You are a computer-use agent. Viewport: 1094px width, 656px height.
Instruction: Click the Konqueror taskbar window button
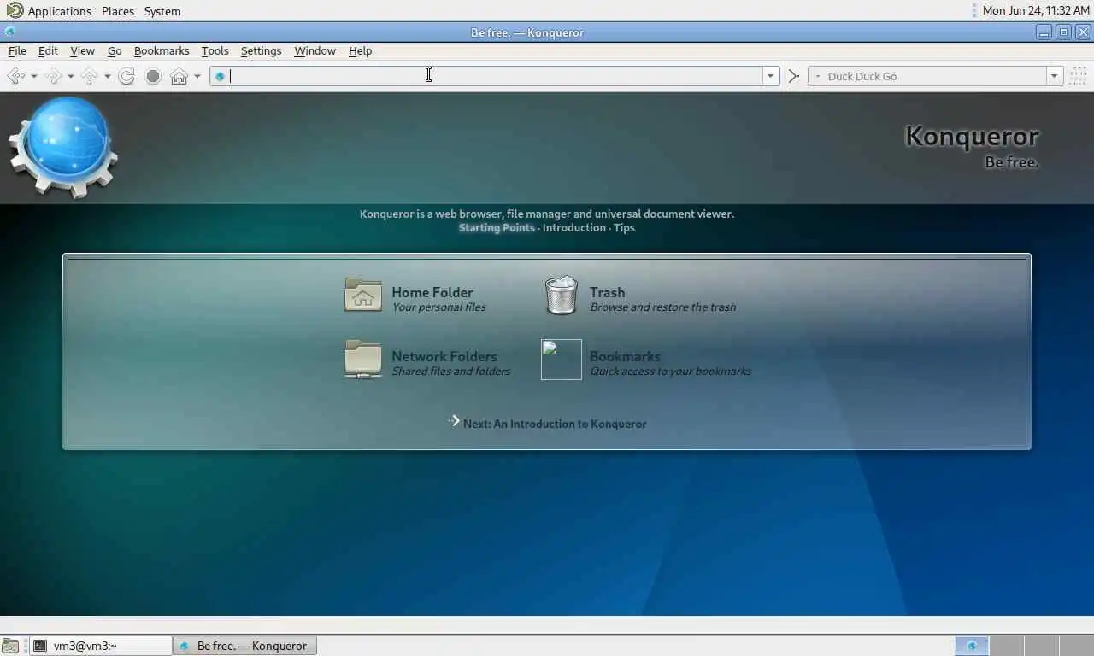click(244, 646)
